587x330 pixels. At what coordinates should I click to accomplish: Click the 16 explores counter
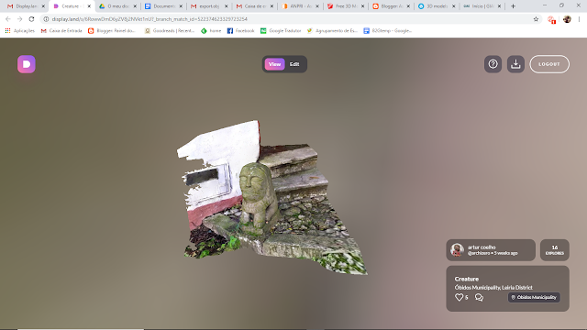click(x=554, y=250)
